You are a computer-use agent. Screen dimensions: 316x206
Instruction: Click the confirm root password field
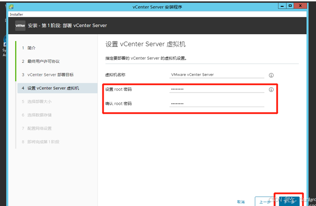tap(217, 103)
